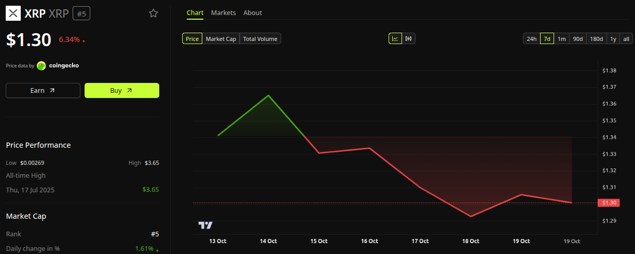Set chart range to 1y
The height and width of the screenshot is (254, 635).
point(613,39)
